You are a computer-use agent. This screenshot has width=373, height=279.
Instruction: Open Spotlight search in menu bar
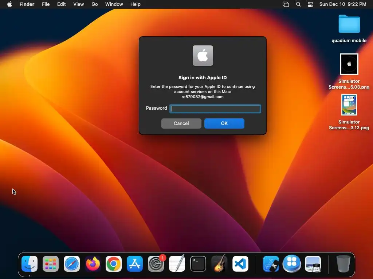coord(298,4)
